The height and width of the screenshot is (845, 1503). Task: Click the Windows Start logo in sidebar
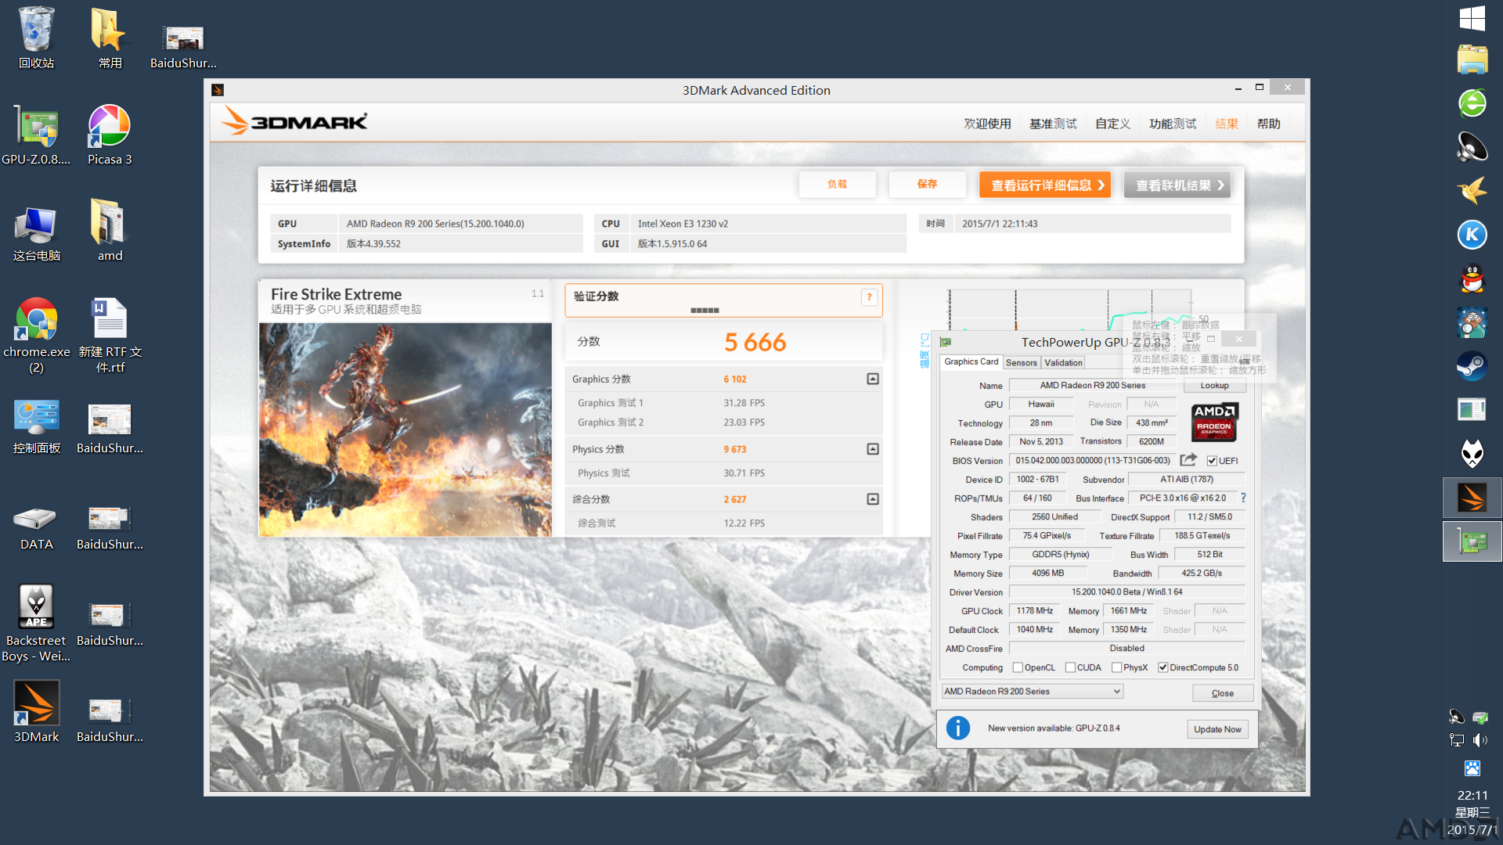pyautogui.click(x=1472, y=19)
